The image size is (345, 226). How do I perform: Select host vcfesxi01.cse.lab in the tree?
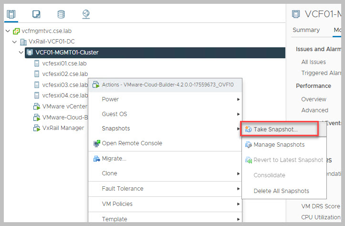(64, 64)
